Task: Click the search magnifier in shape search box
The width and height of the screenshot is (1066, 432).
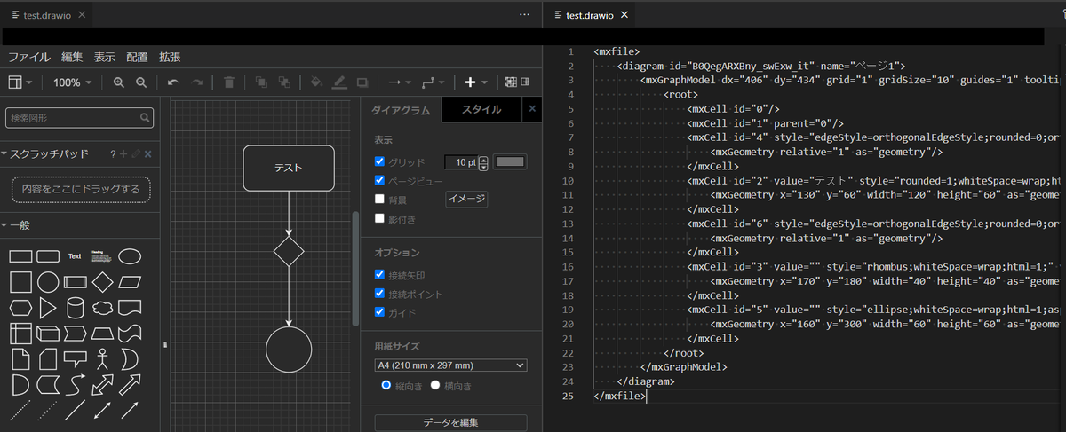Action: tap(145, 117)
